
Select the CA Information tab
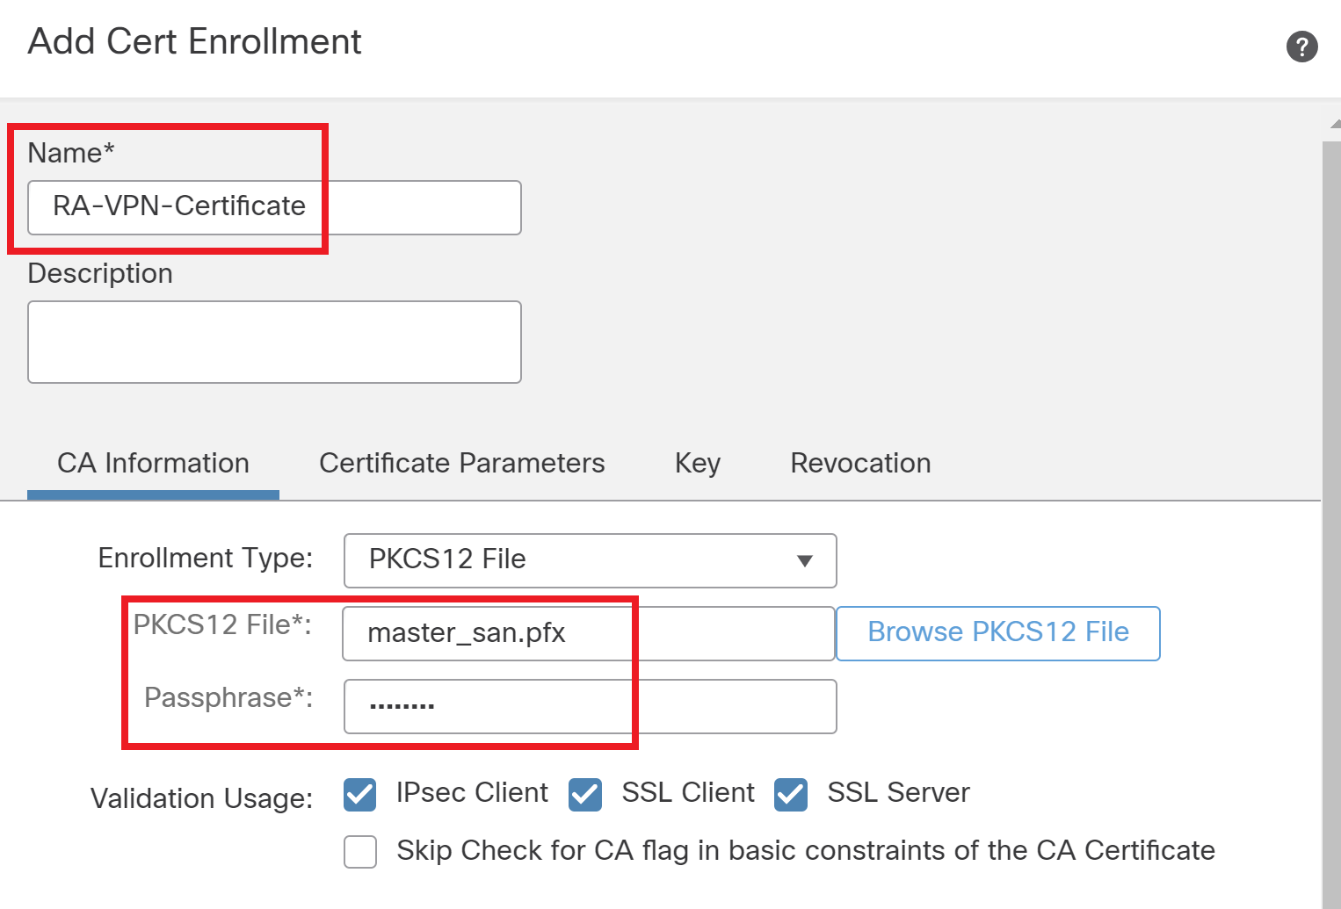(153, 463)
